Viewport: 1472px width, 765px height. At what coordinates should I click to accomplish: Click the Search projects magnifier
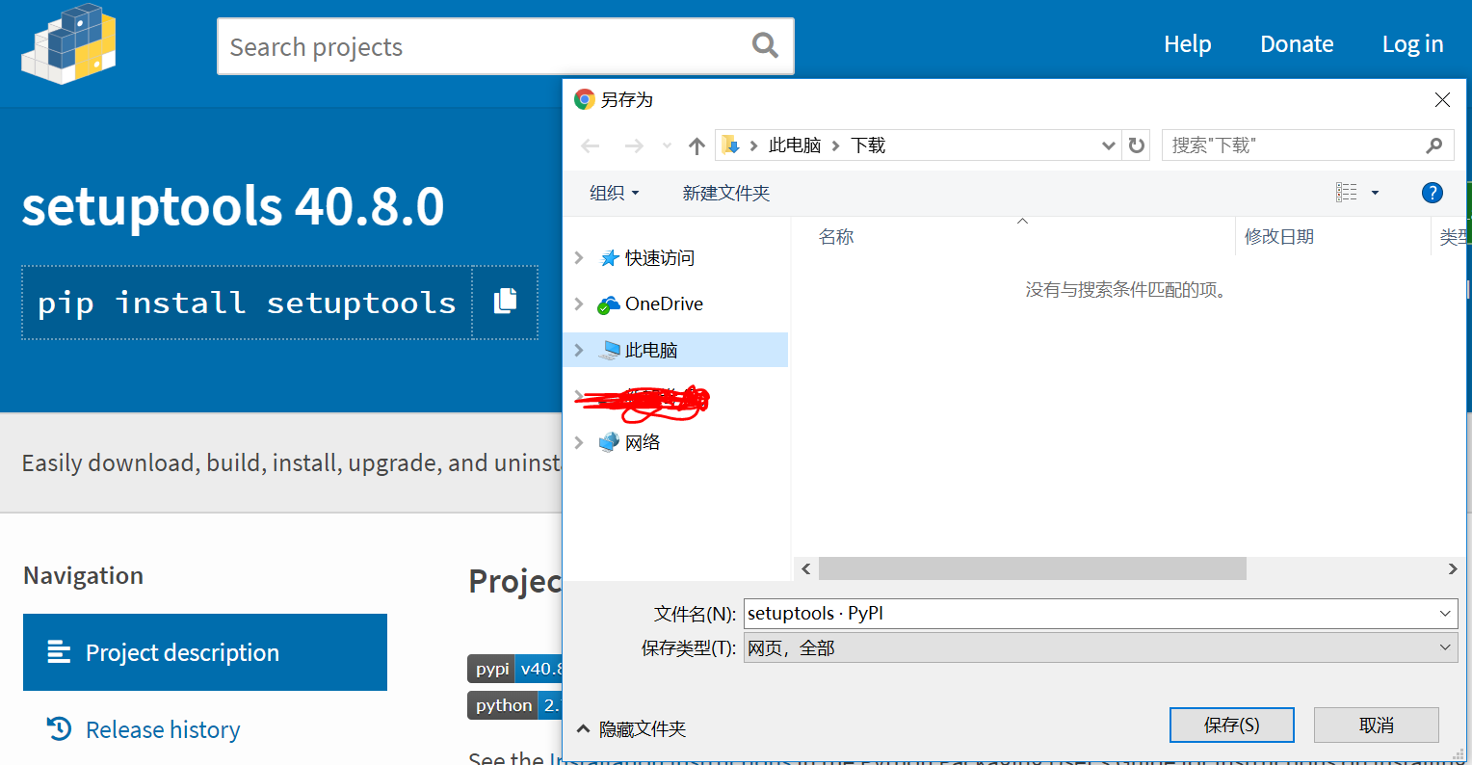click(764, 45)
